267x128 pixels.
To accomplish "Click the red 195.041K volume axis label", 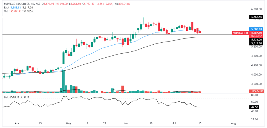I will pyautogui.click(x=256, y=91).
